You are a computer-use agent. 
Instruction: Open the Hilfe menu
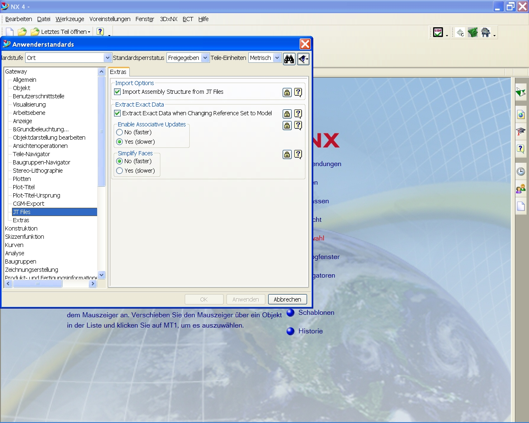[x=203, y=19]
